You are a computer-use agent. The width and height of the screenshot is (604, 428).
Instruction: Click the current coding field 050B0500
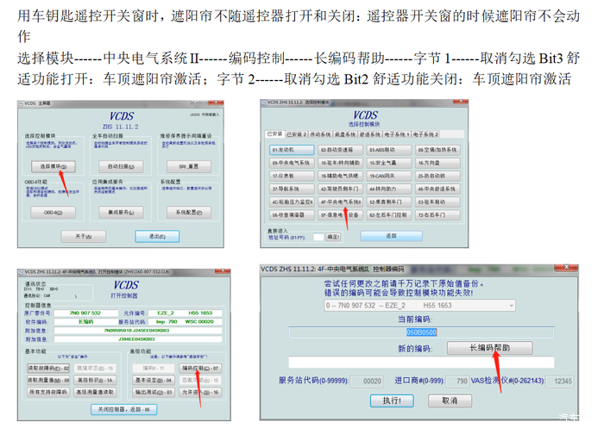tap(421, 332)
